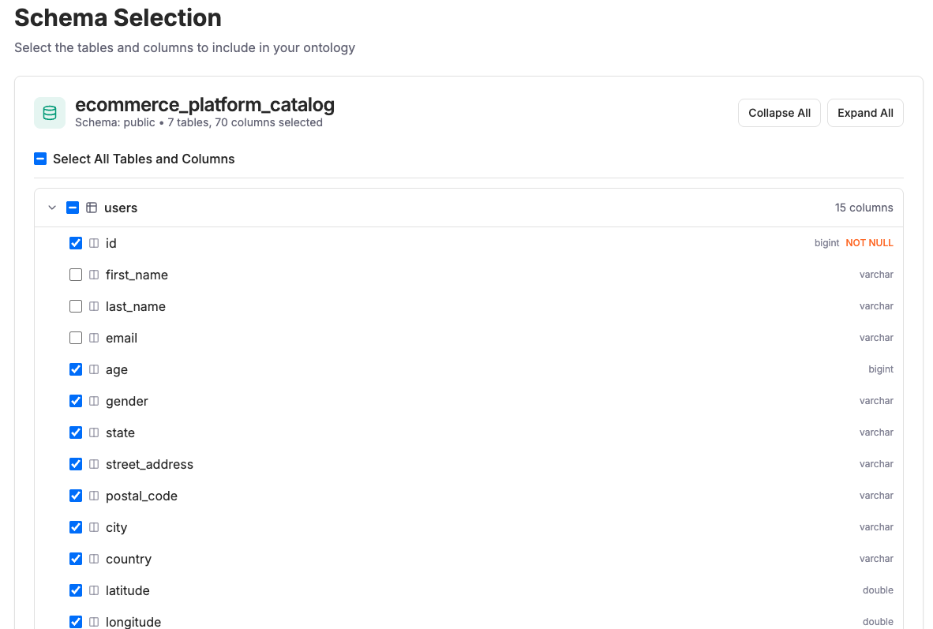
Task: Toggle the Select All Tables and Columns checkbox
Action: 40,159
